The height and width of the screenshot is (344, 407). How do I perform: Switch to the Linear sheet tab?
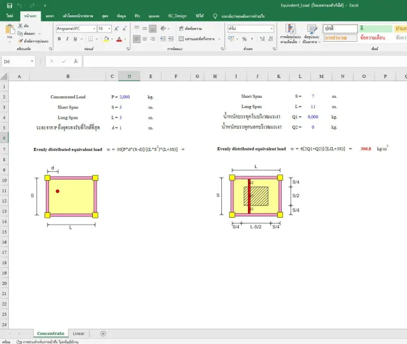(x=79, y=334)
